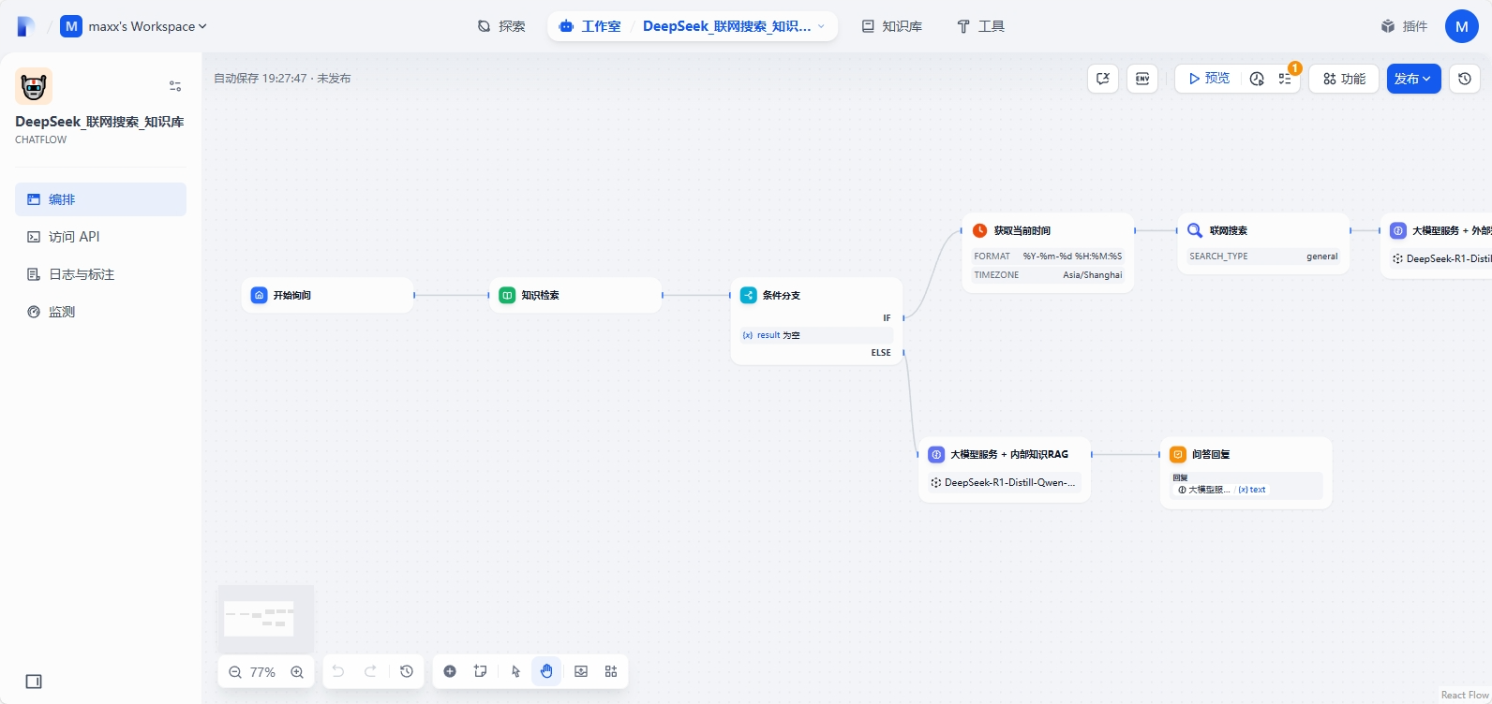Viewport: 1492px width, 704px height.
Task: Click the 问答回复 node orange icon
Action: (1178, 454)
